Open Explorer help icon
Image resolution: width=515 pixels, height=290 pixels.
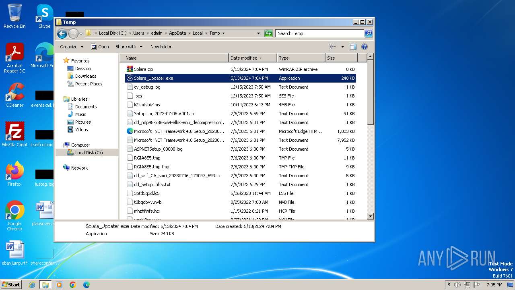365,47
